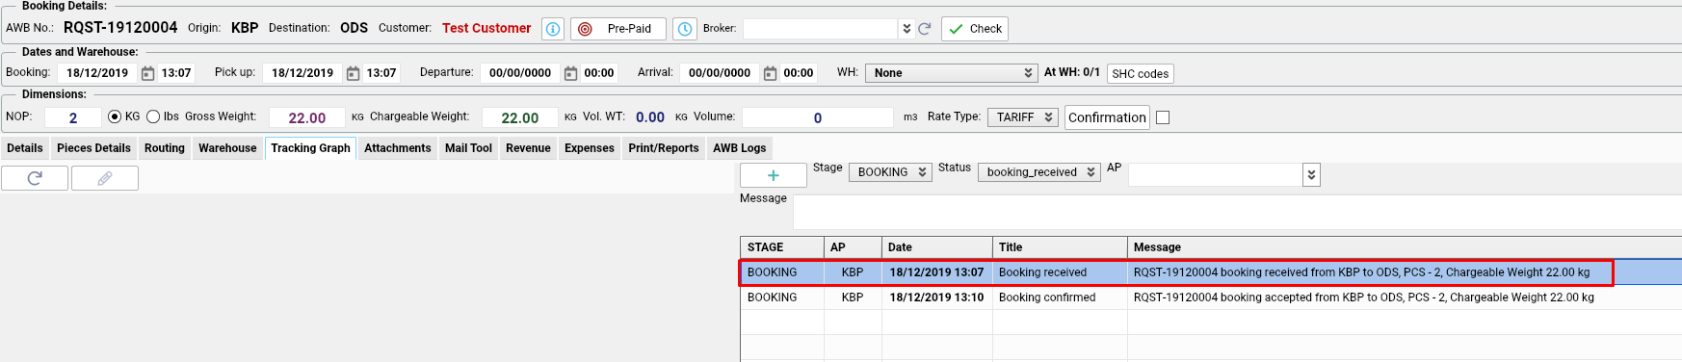Select the Tracking Graph tab

click(310, 148)
